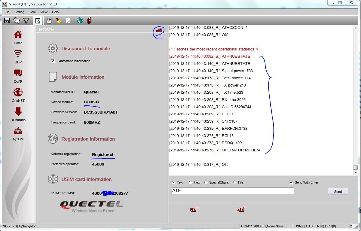This screenshot has width=361, height=231.
Task: Click the log scrollbar thumb
Action: click(x=355, y=168)
